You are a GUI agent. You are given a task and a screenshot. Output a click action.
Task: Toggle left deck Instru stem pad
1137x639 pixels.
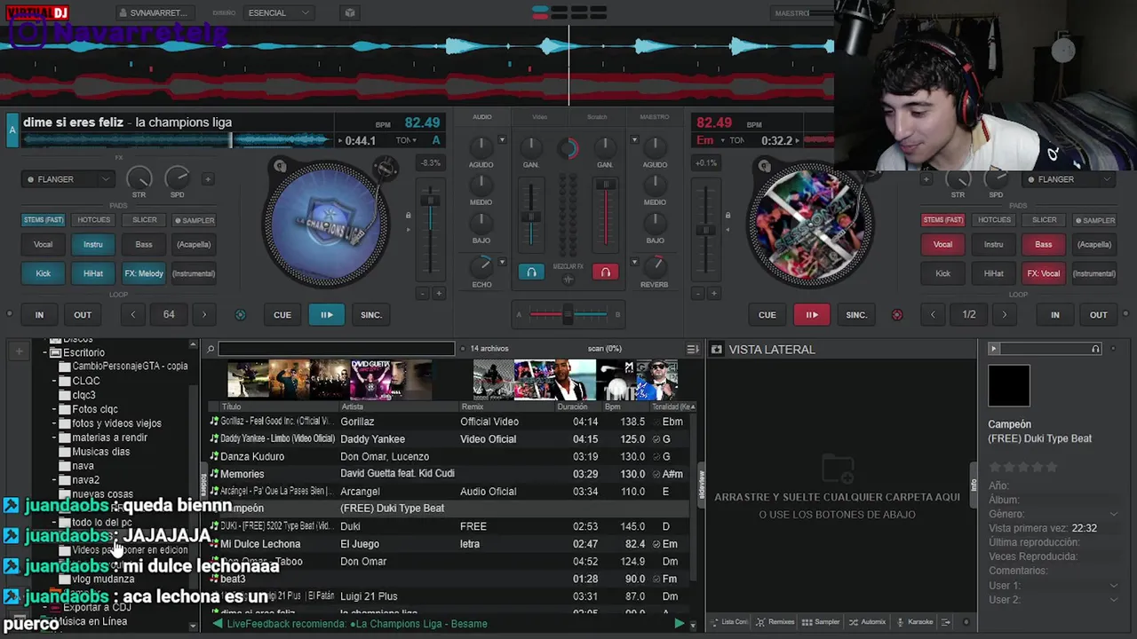(x=93, y=244)
